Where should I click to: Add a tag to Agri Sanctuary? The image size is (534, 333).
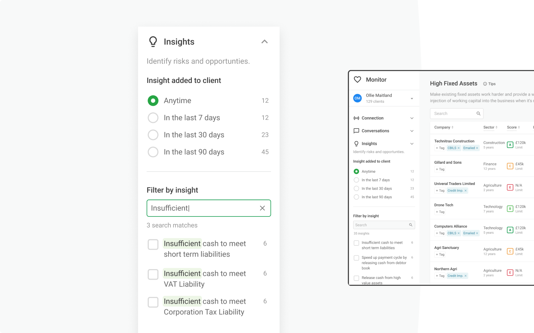point(440,255)
